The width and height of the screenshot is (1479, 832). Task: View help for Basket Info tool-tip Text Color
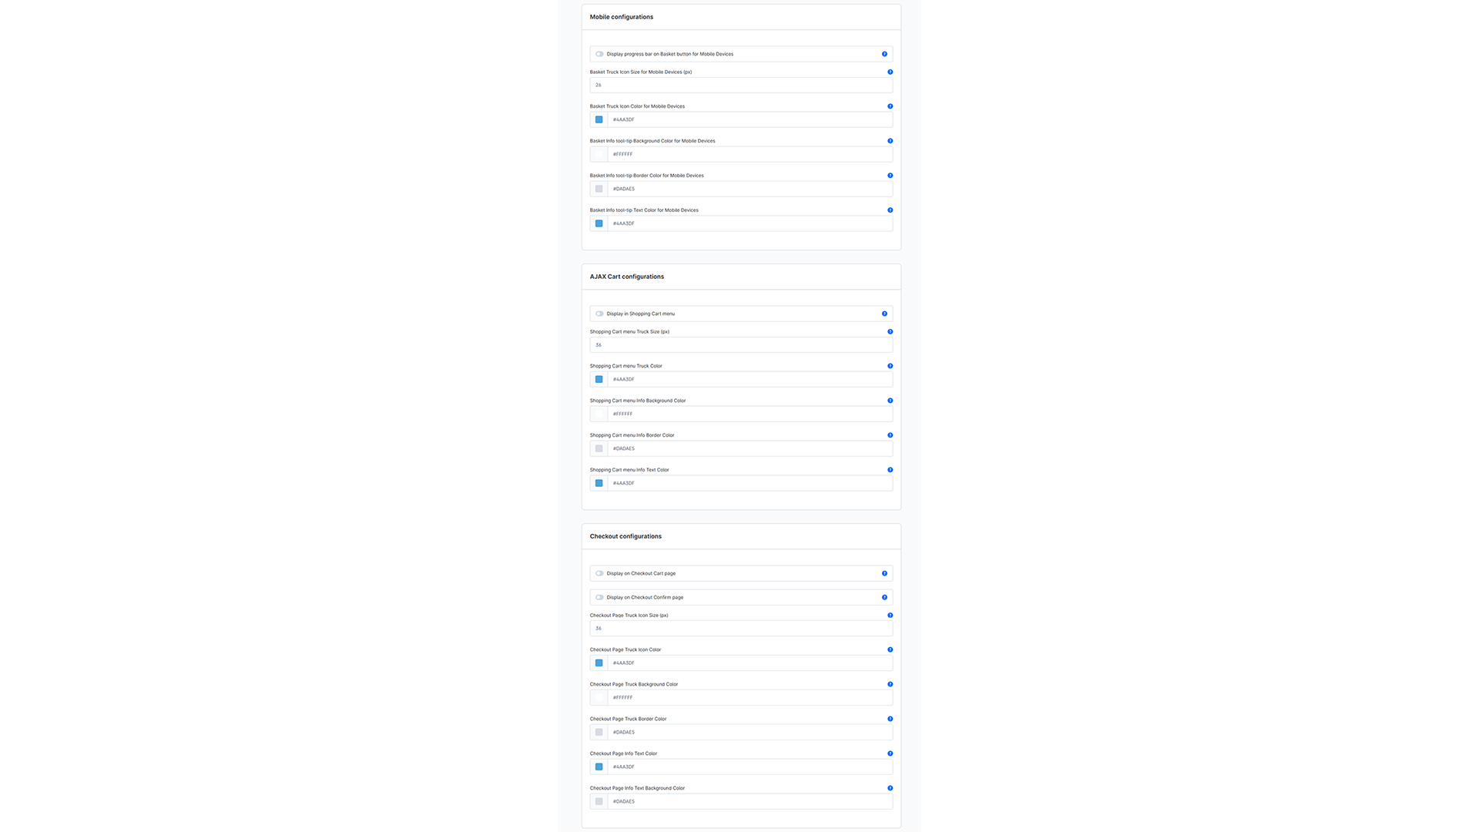[890, 210]
